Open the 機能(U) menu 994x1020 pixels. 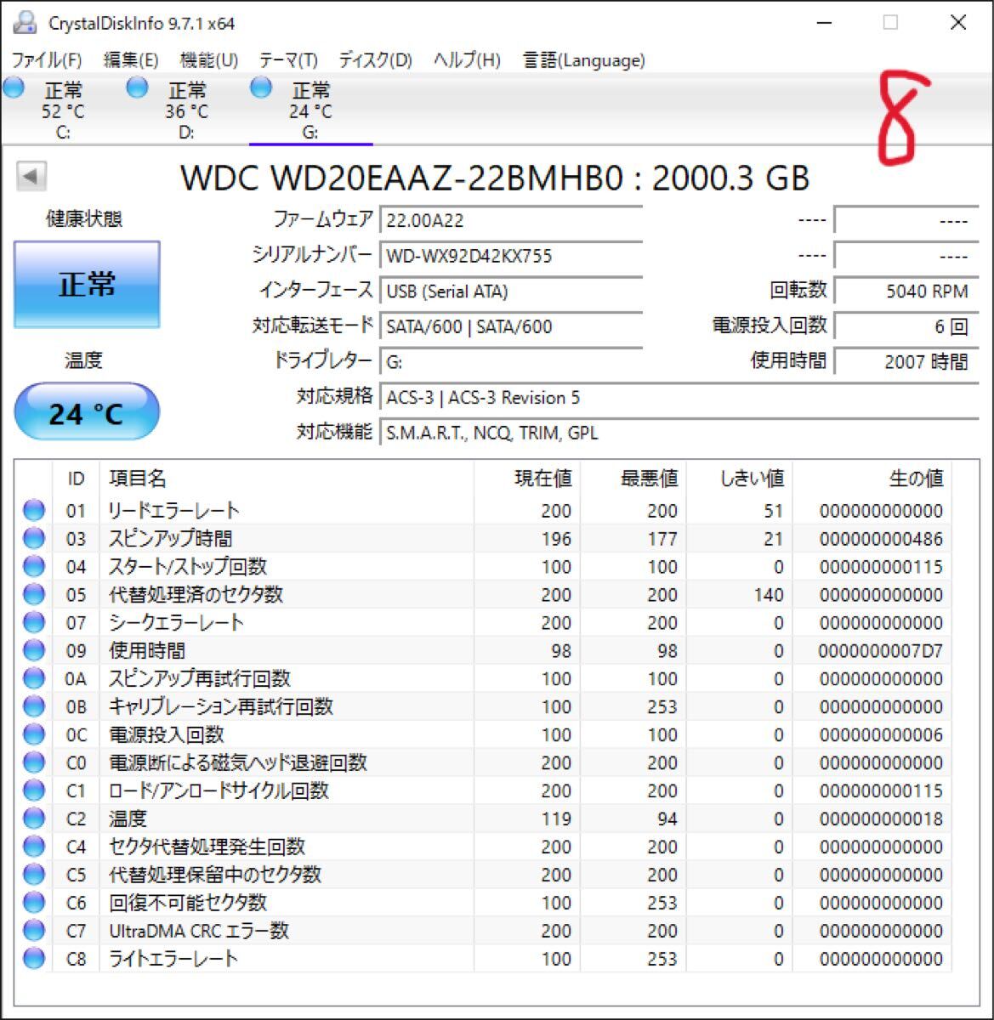click(x=209, y=60)
